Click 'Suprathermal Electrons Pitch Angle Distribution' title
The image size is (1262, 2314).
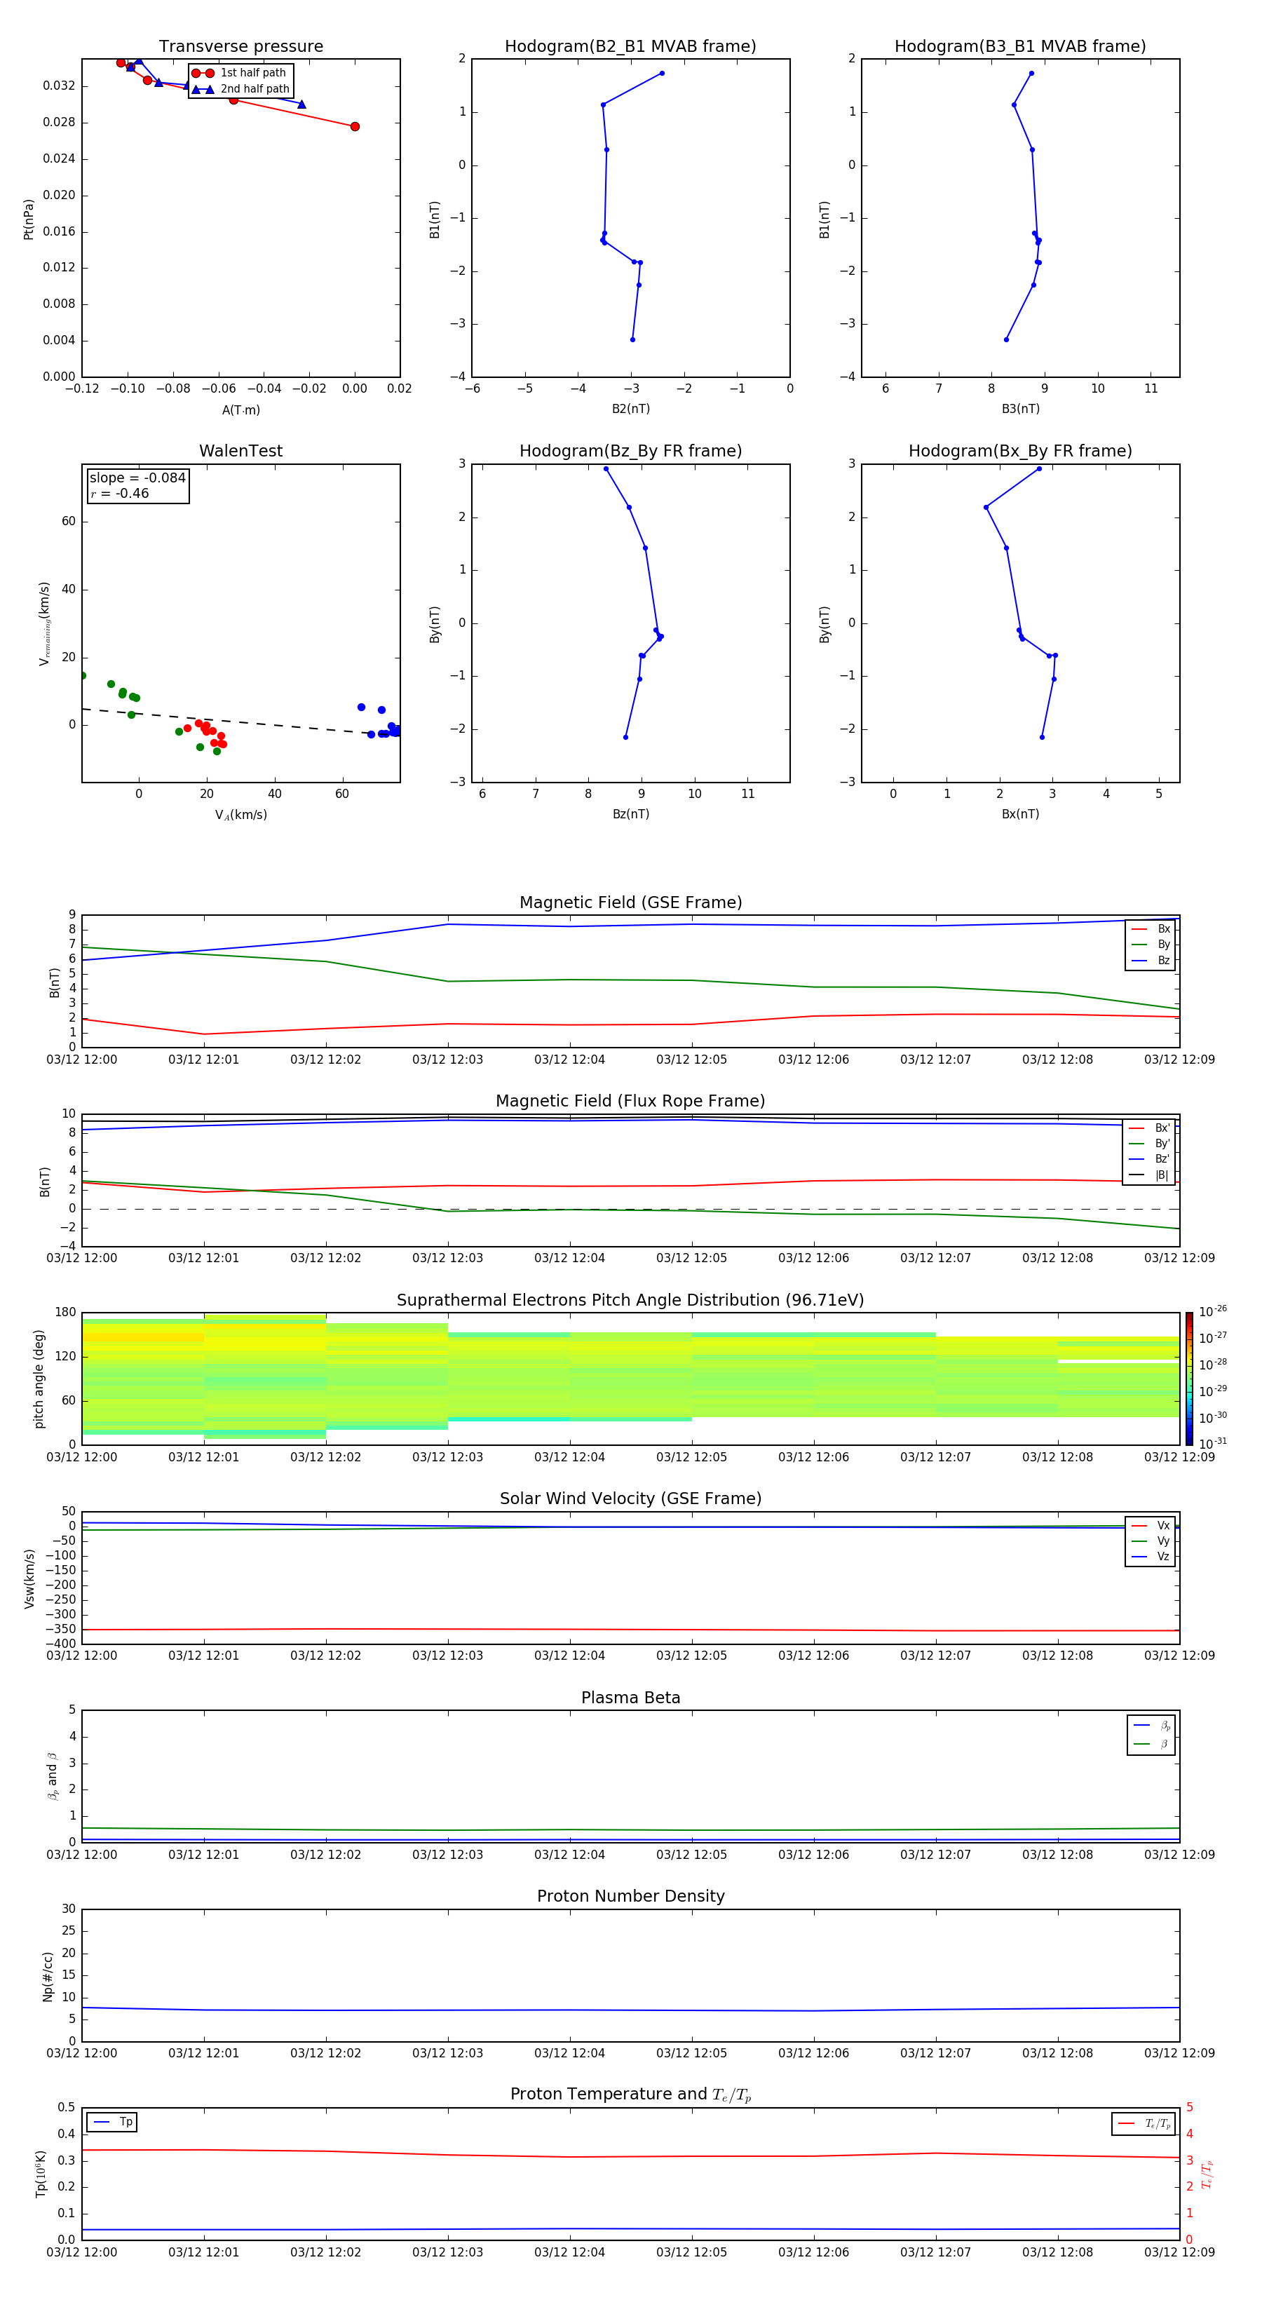pos(630,1301)
